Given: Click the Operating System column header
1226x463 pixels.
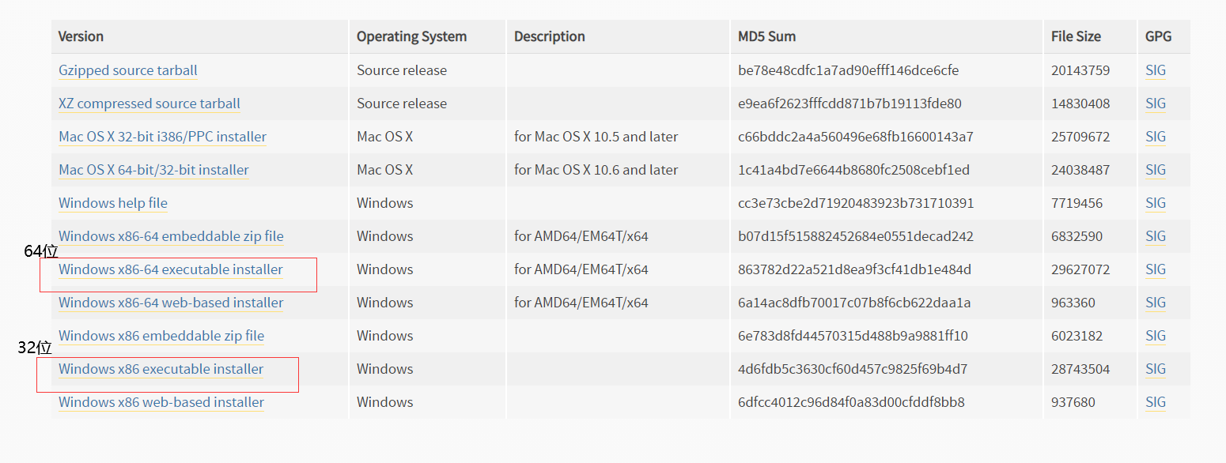Looking at the screenshot, I should (411, 36).
